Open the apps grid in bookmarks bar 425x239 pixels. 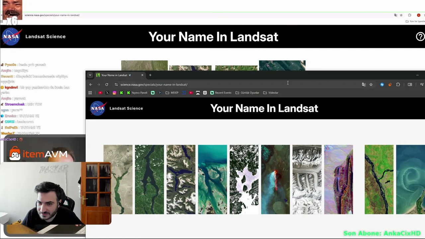pyautogui.click(x=90, y=93)
